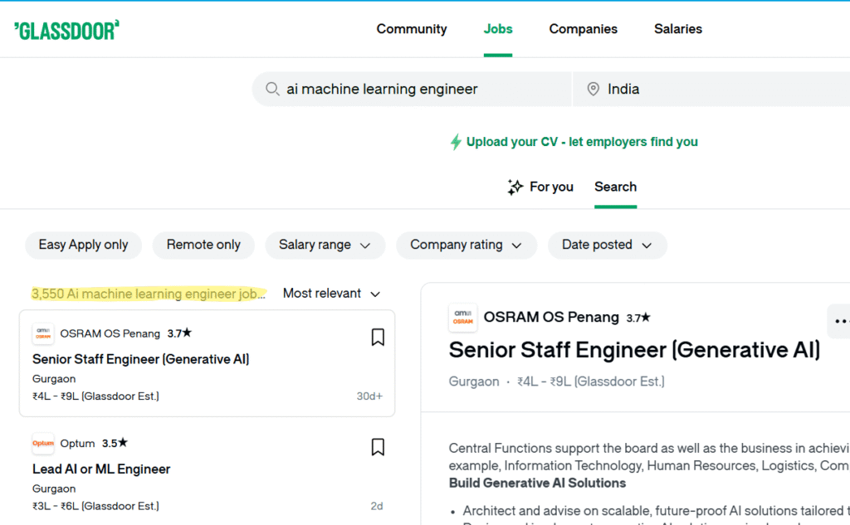Click Optum logo in job list

(x=43, y=444)
